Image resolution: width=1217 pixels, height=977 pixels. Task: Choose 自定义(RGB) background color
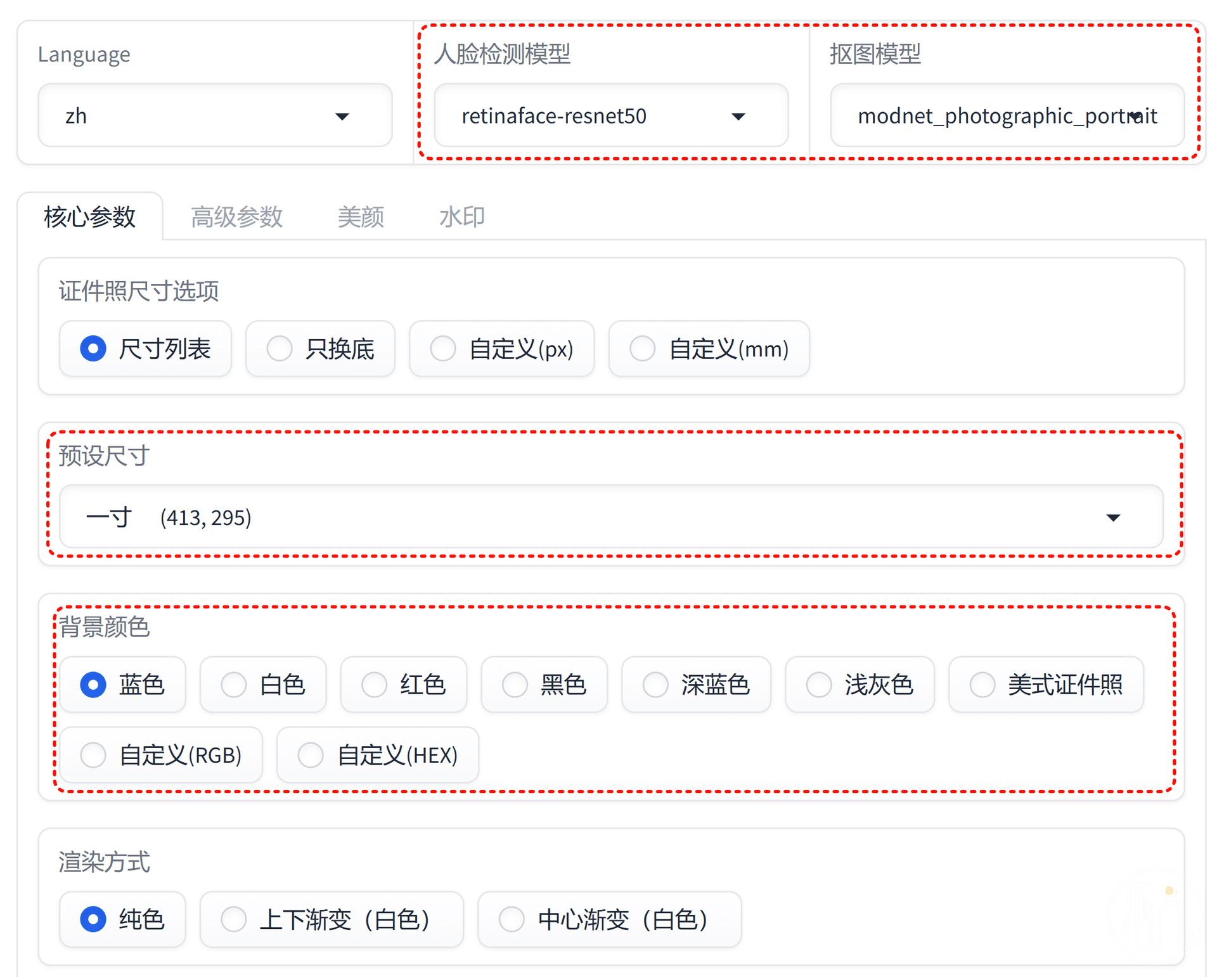(161, 755)
